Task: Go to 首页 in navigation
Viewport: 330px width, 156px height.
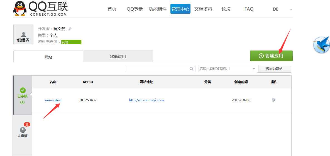Action: click(x=112, y=9)
